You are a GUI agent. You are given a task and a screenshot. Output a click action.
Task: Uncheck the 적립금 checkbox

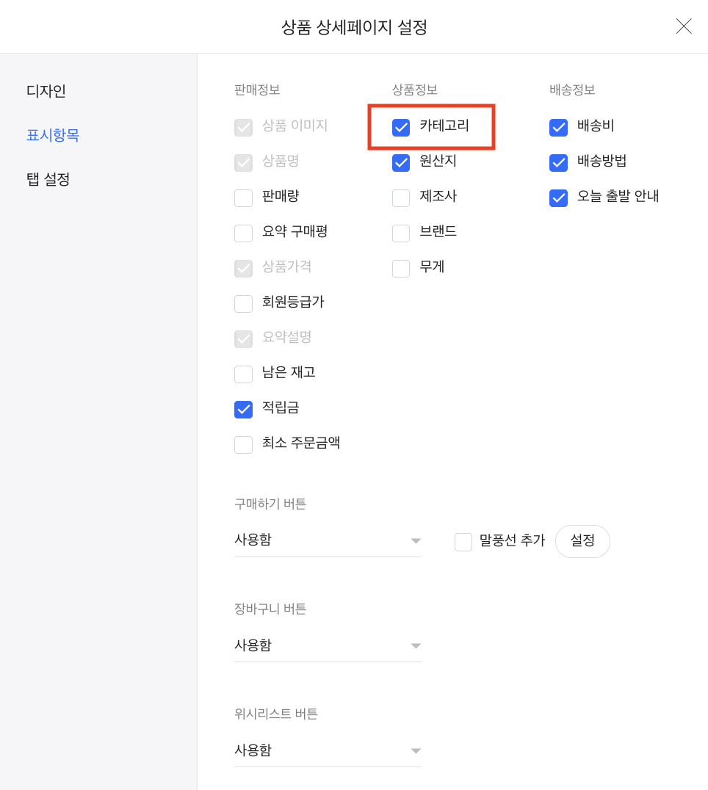coord(244,410)
